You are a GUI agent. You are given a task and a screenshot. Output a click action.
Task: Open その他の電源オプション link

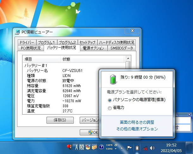(x=137, y=129)
